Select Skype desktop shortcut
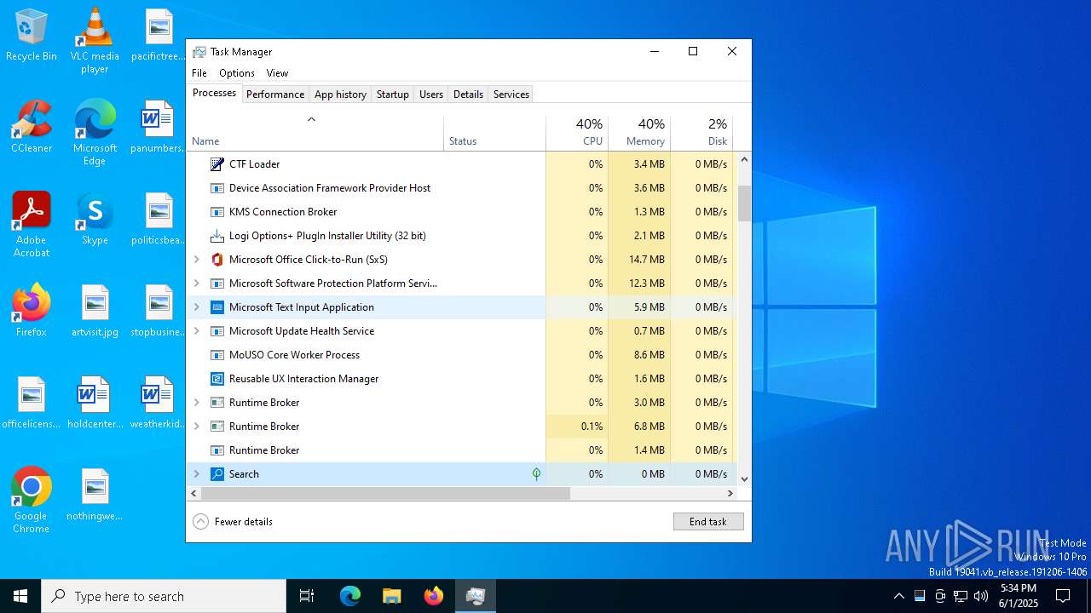The image size is (1091, 613). 95,219
